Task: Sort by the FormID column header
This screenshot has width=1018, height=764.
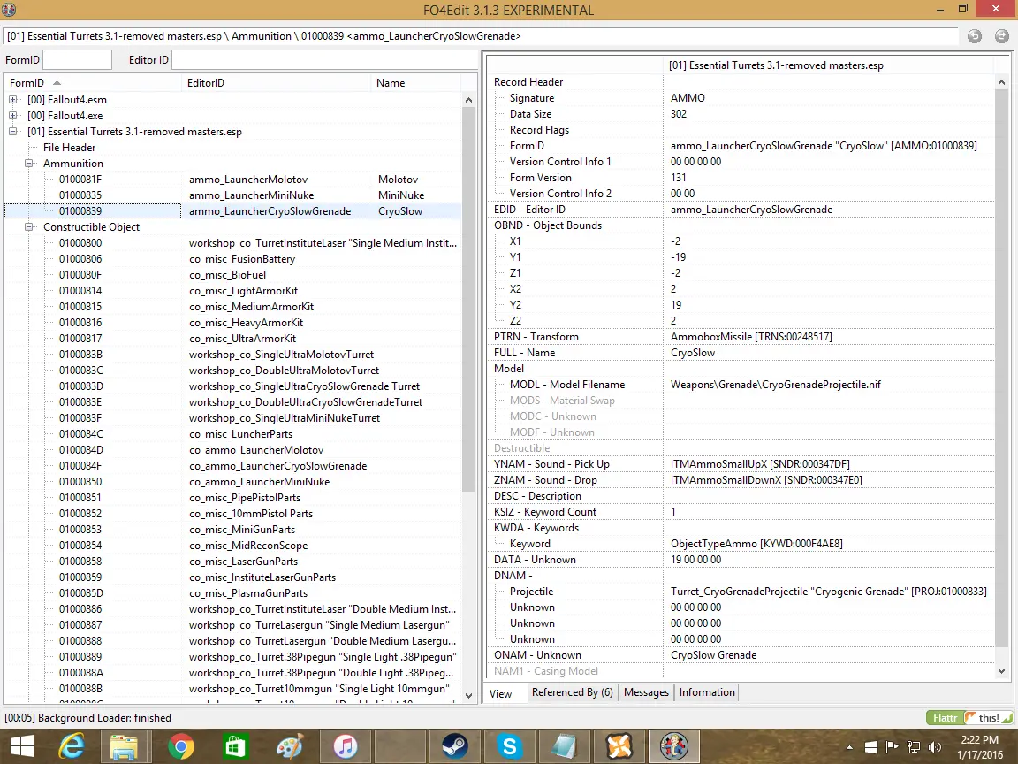Action: pyautogui.click(x=93, y=83)
